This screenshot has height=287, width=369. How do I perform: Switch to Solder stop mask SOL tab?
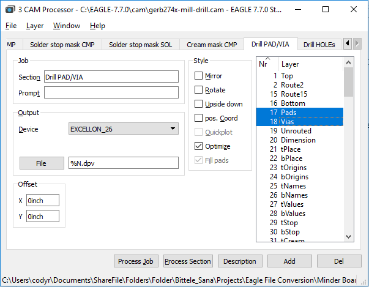(140, 45)
